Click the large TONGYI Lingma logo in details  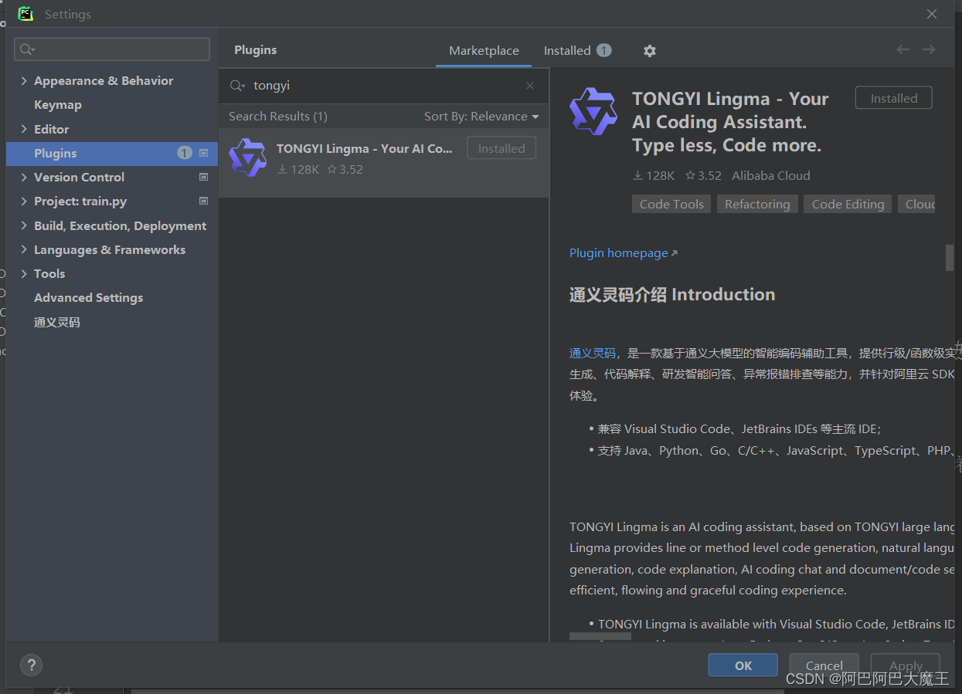593,111
